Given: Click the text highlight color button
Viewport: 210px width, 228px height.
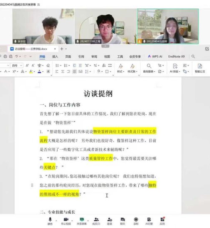Looking at the screenshot, I should (x=31, y=71).
